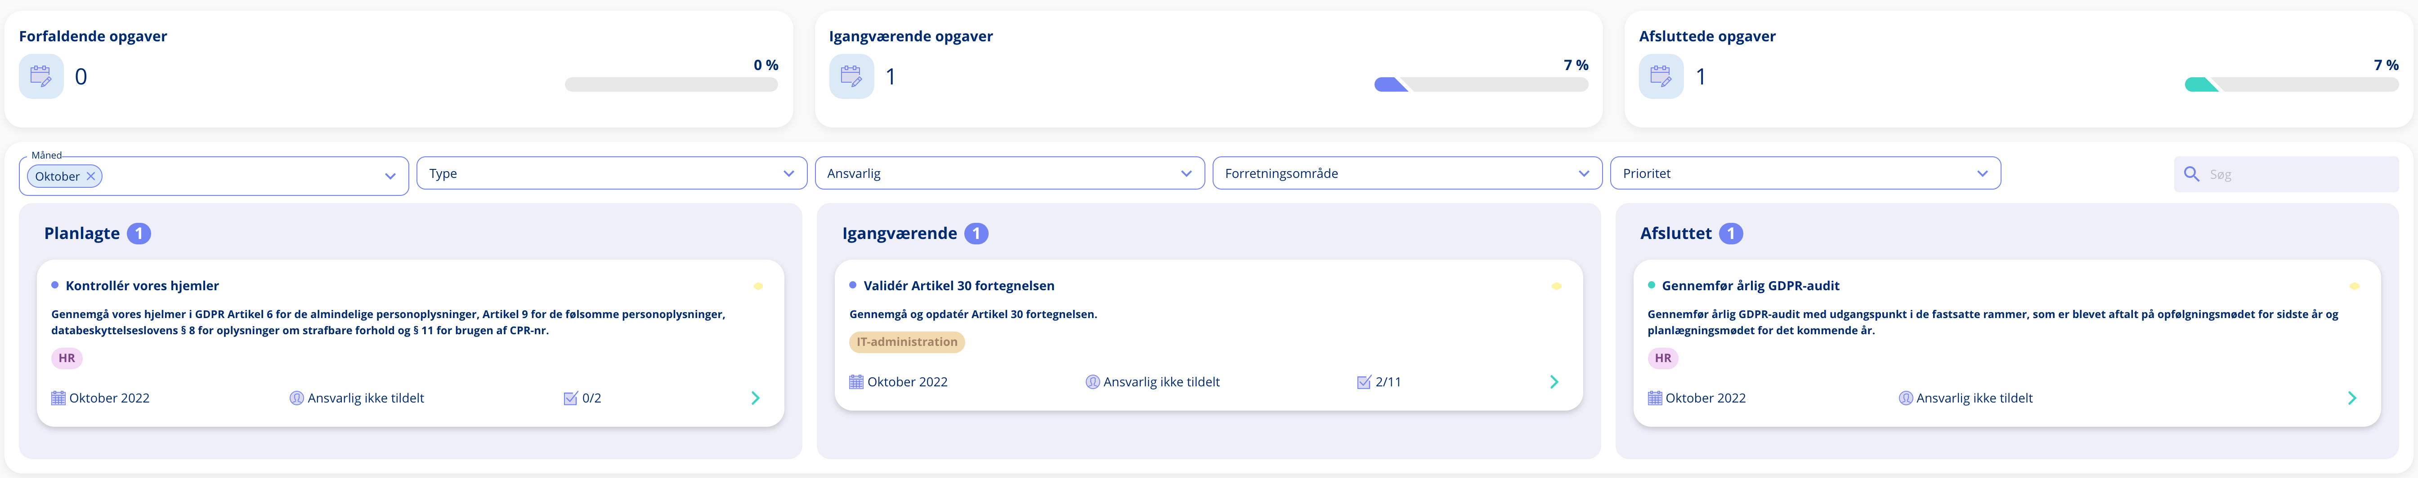Click the search magnifier icon
The width and height of the screenshot is (2418, 478).
pyautogui.click(x=2192, y=174)
